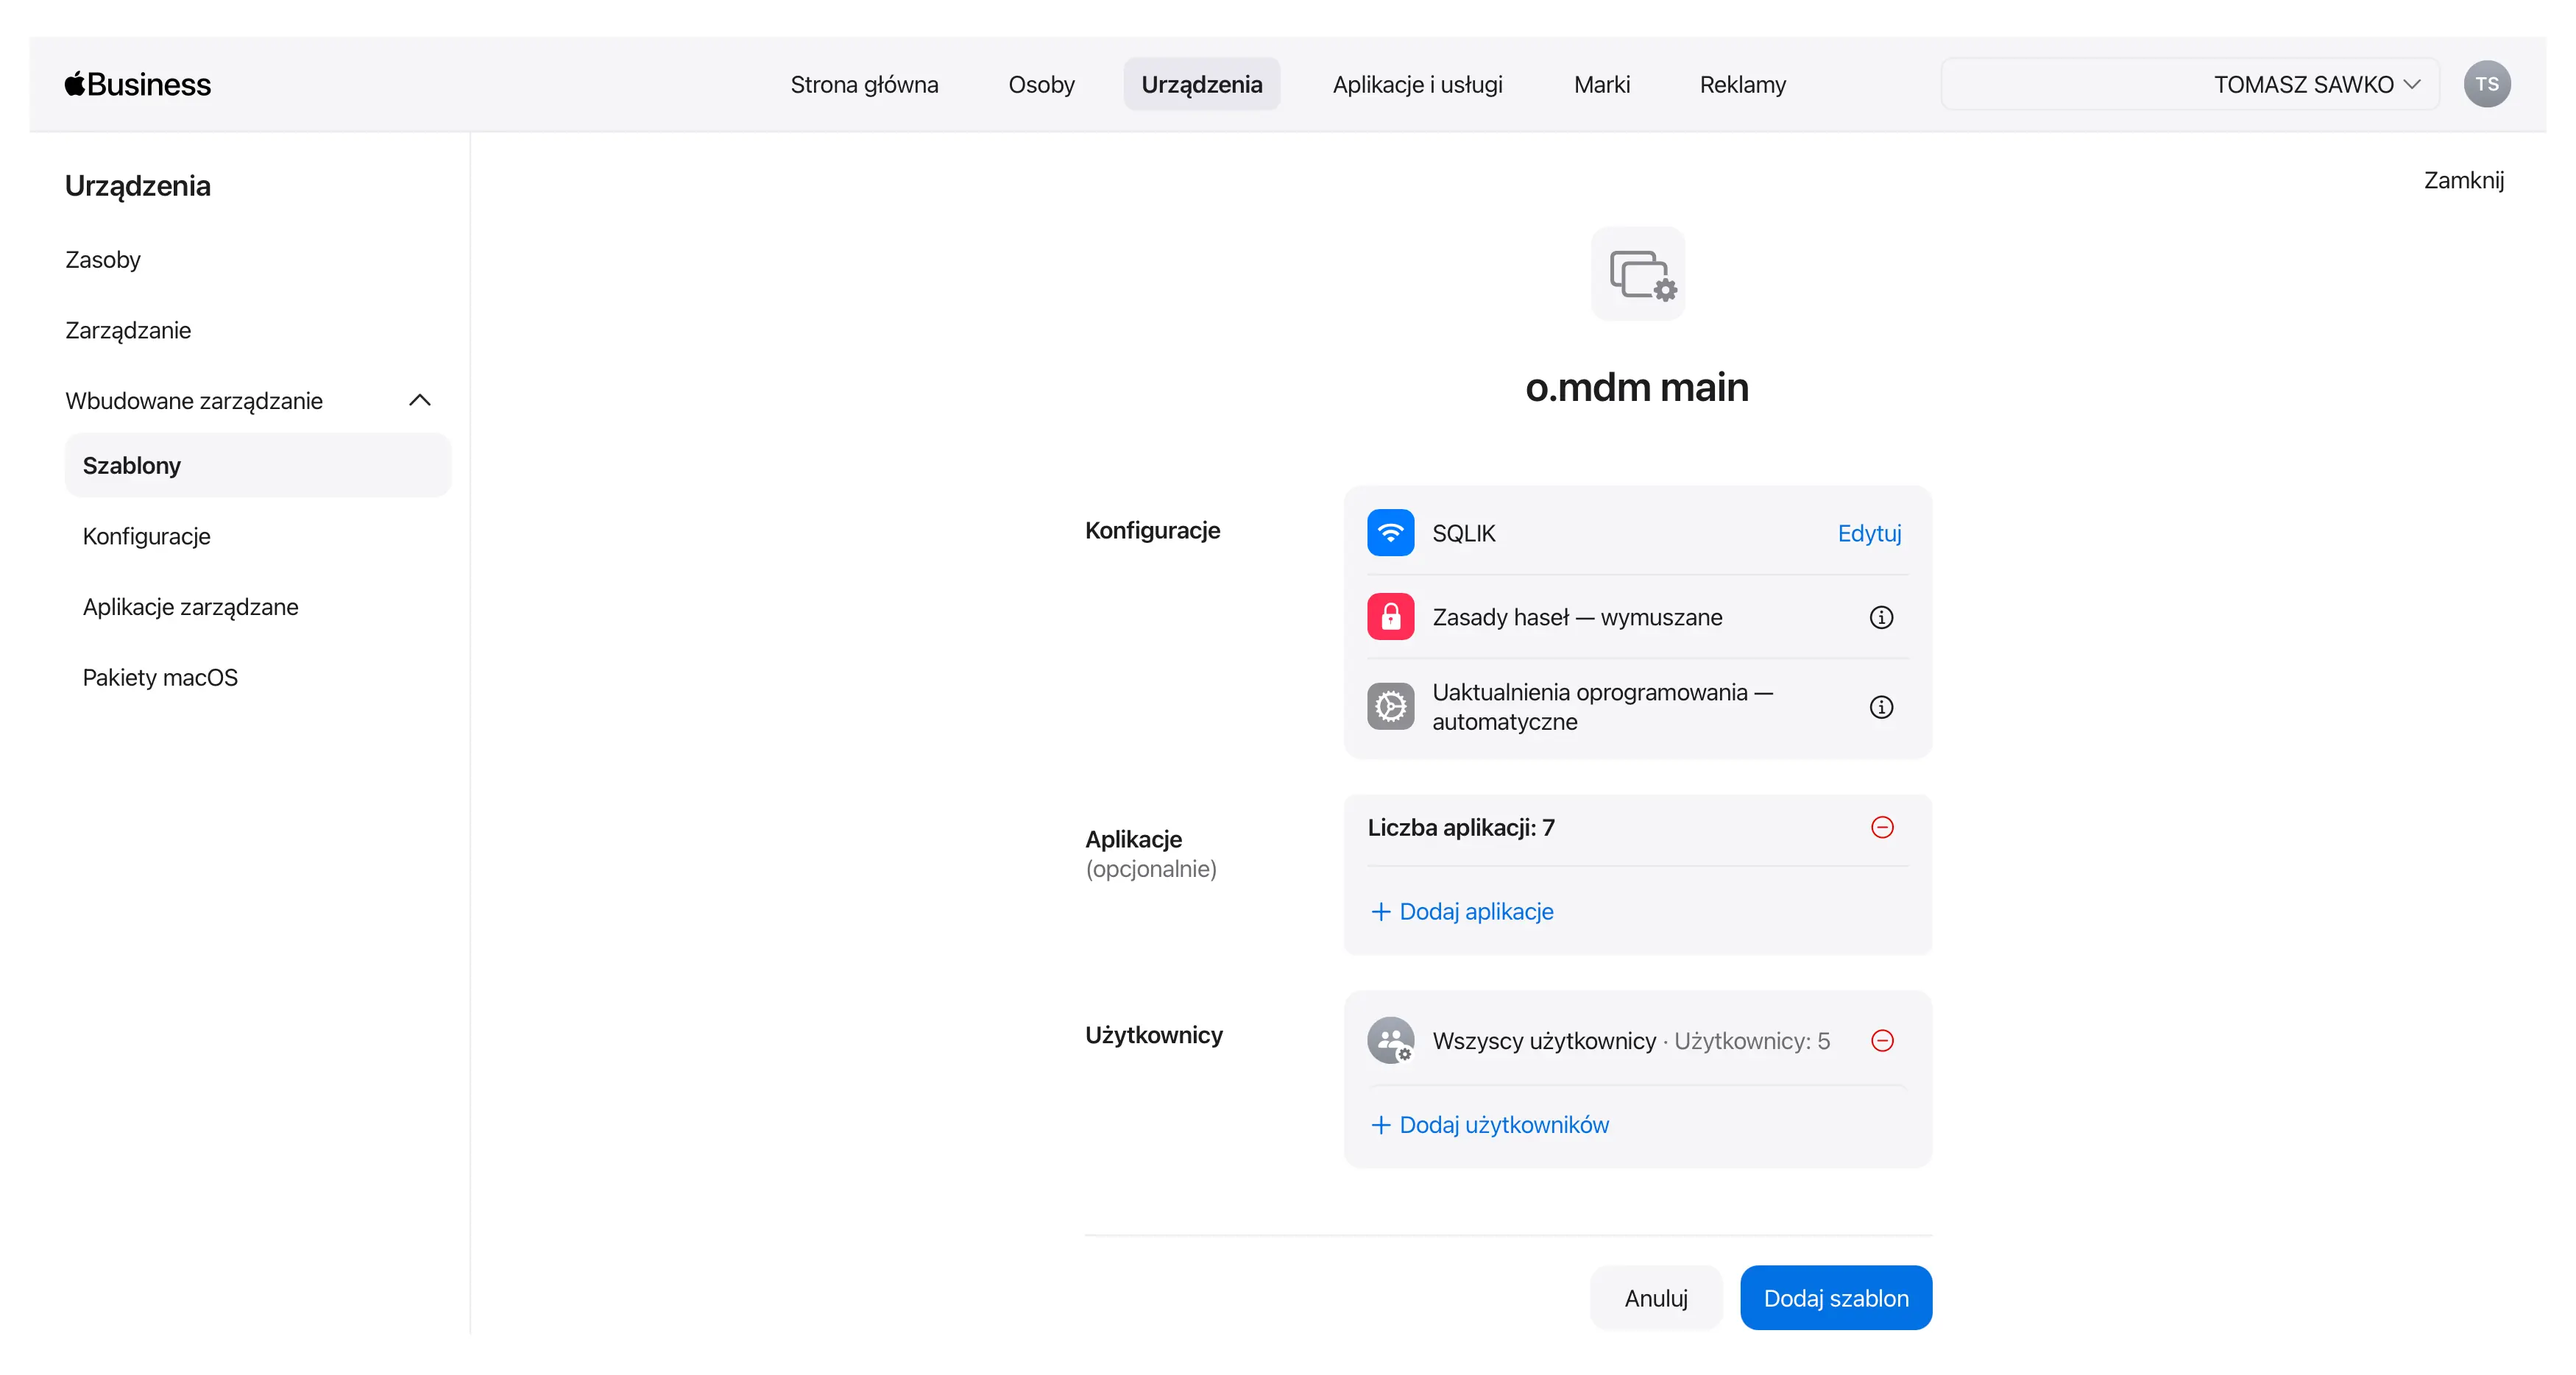Open the Aplikacje i usługi tab

pos(1417,84)
